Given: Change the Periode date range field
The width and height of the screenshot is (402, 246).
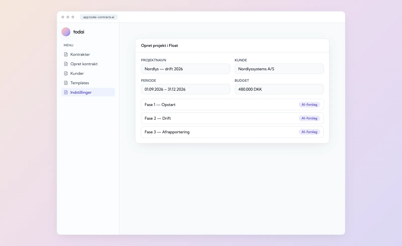Looking at the screenshot, I should [185, 89].
